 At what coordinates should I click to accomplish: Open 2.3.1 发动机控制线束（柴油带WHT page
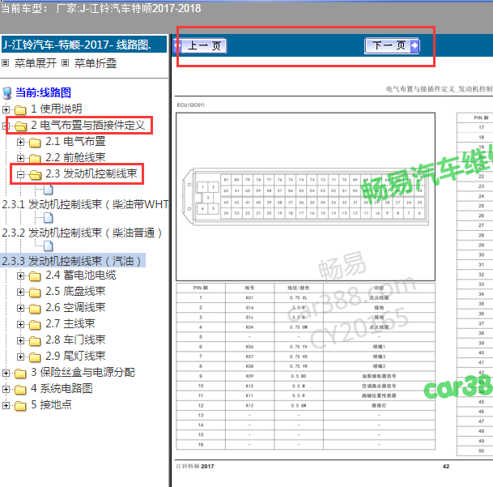pos(85,205)
